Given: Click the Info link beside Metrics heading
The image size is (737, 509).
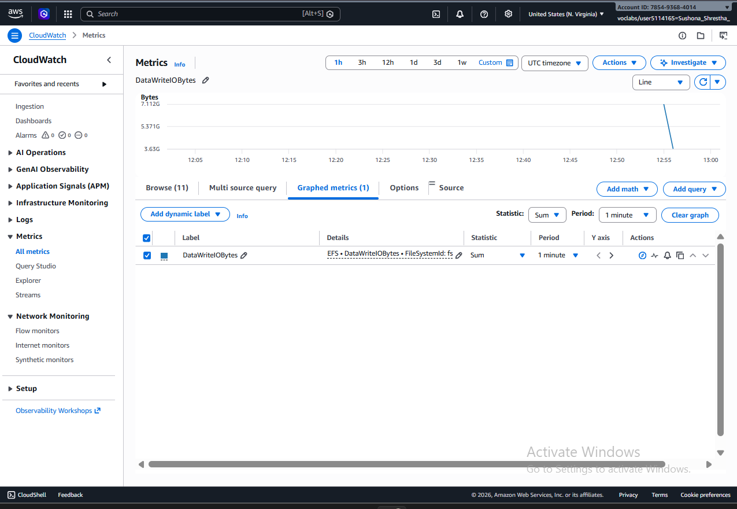Looking at the screenshot, I should 180,65.
